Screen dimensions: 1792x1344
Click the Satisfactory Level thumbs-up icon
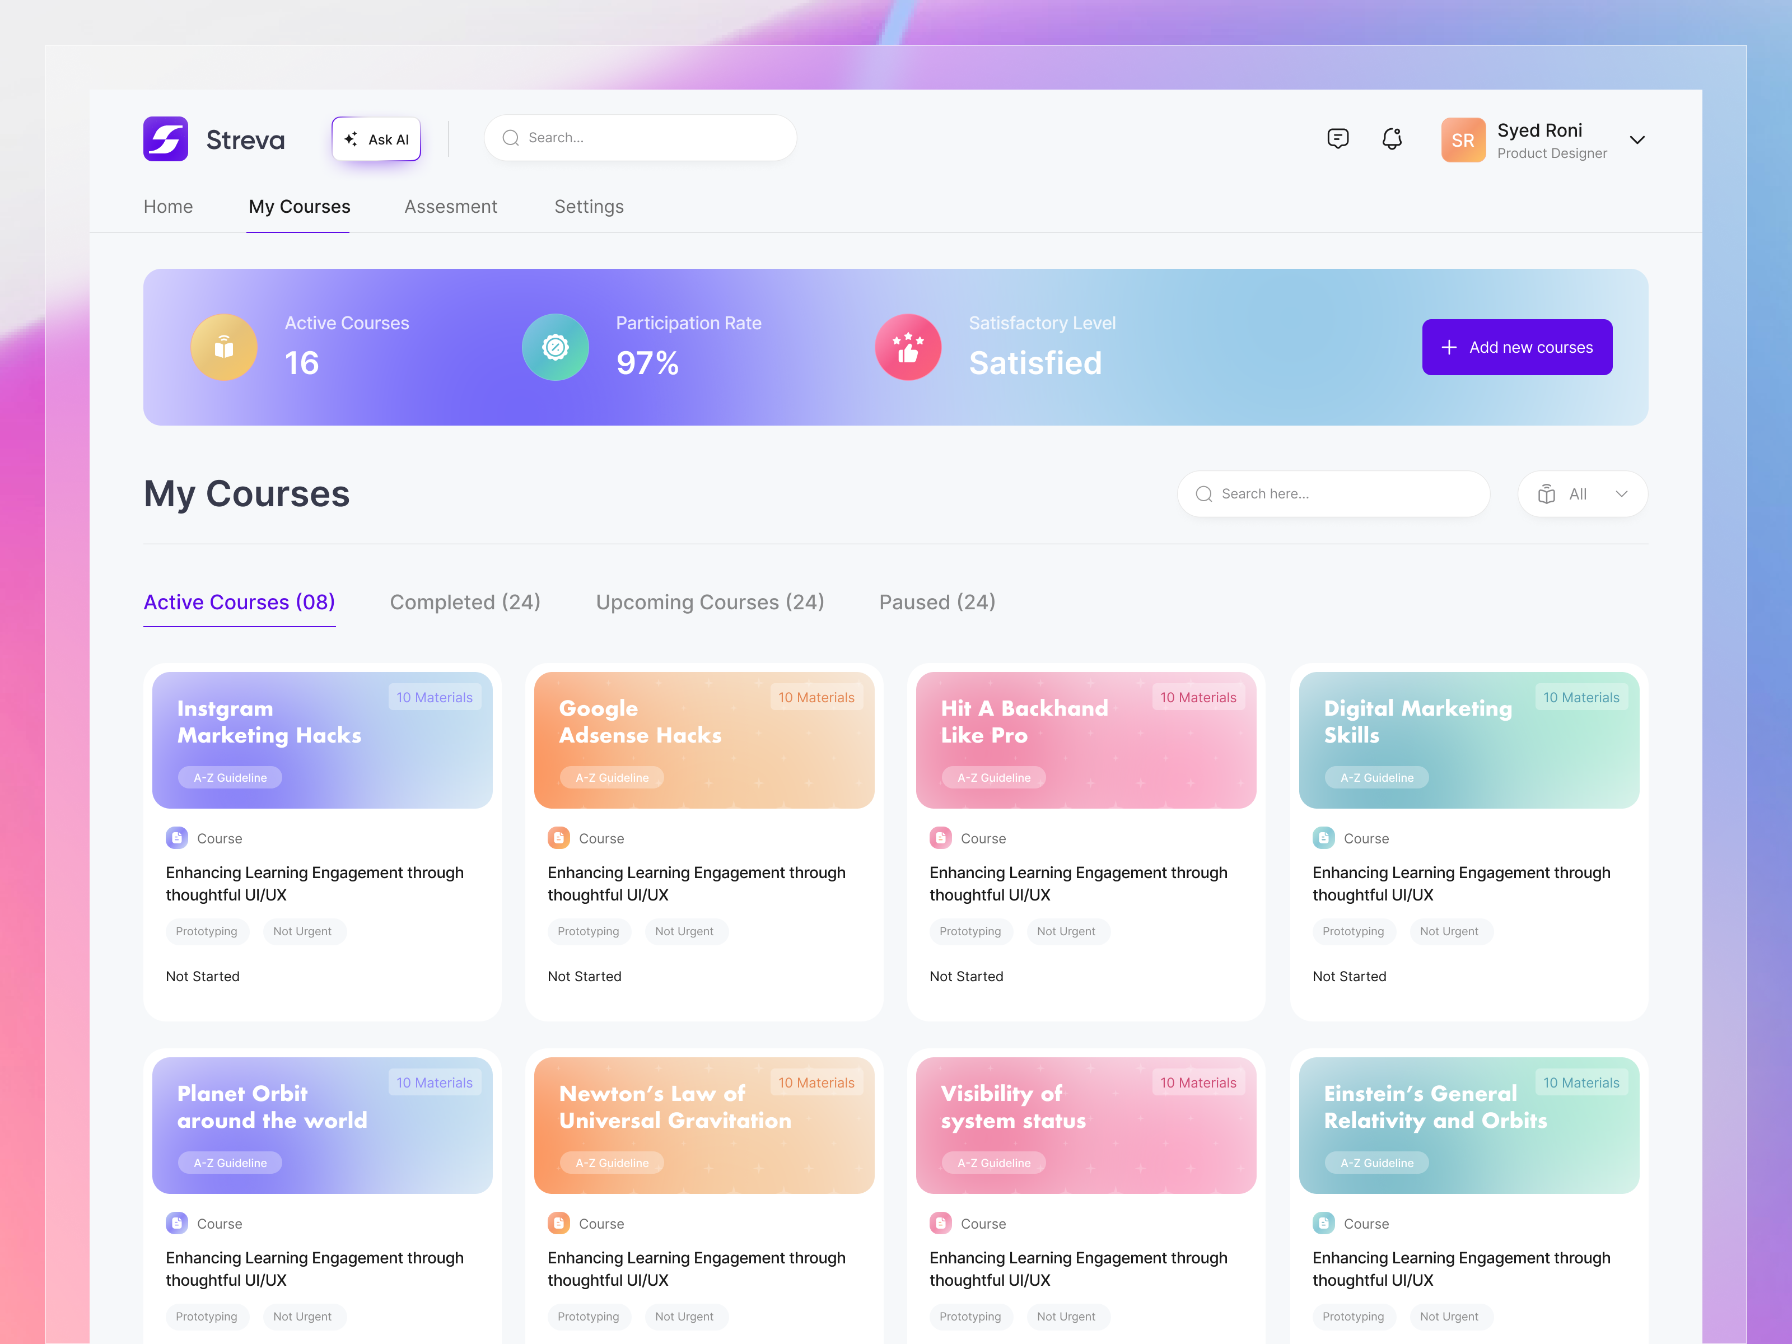pyautogui.click(x=908, y=347)
